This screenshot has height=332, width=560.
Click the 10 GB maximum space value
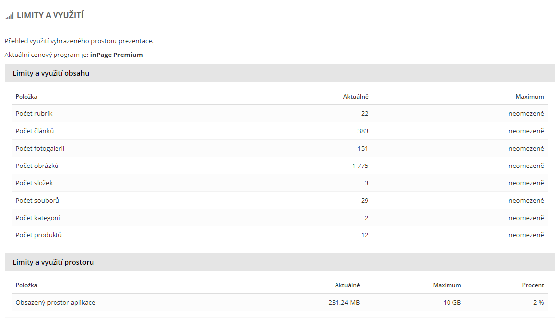click(x=452, y=302)
